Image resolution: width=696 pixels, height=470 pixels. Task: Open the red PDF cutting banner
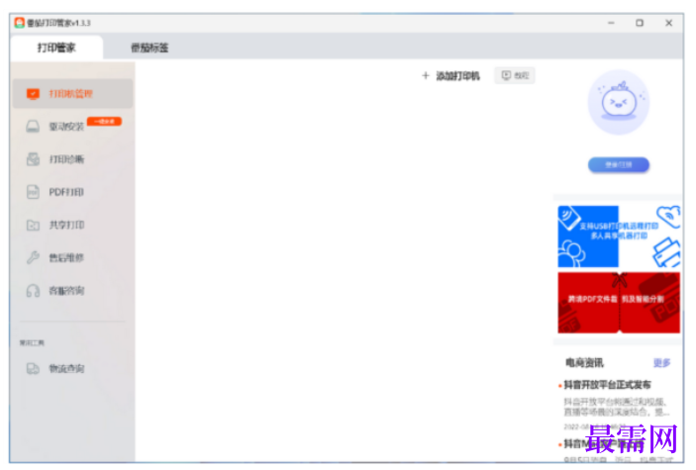coord(619,302)
